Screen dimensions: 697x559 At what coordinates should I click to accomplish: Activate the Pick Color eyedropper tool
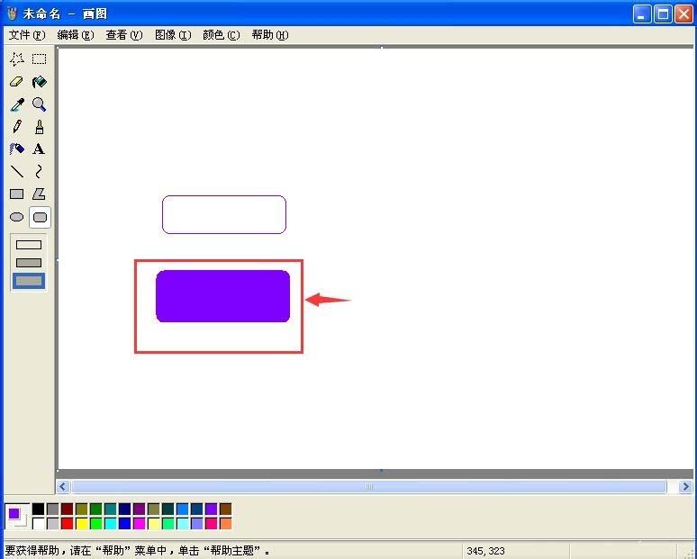(x=17, y=104)
